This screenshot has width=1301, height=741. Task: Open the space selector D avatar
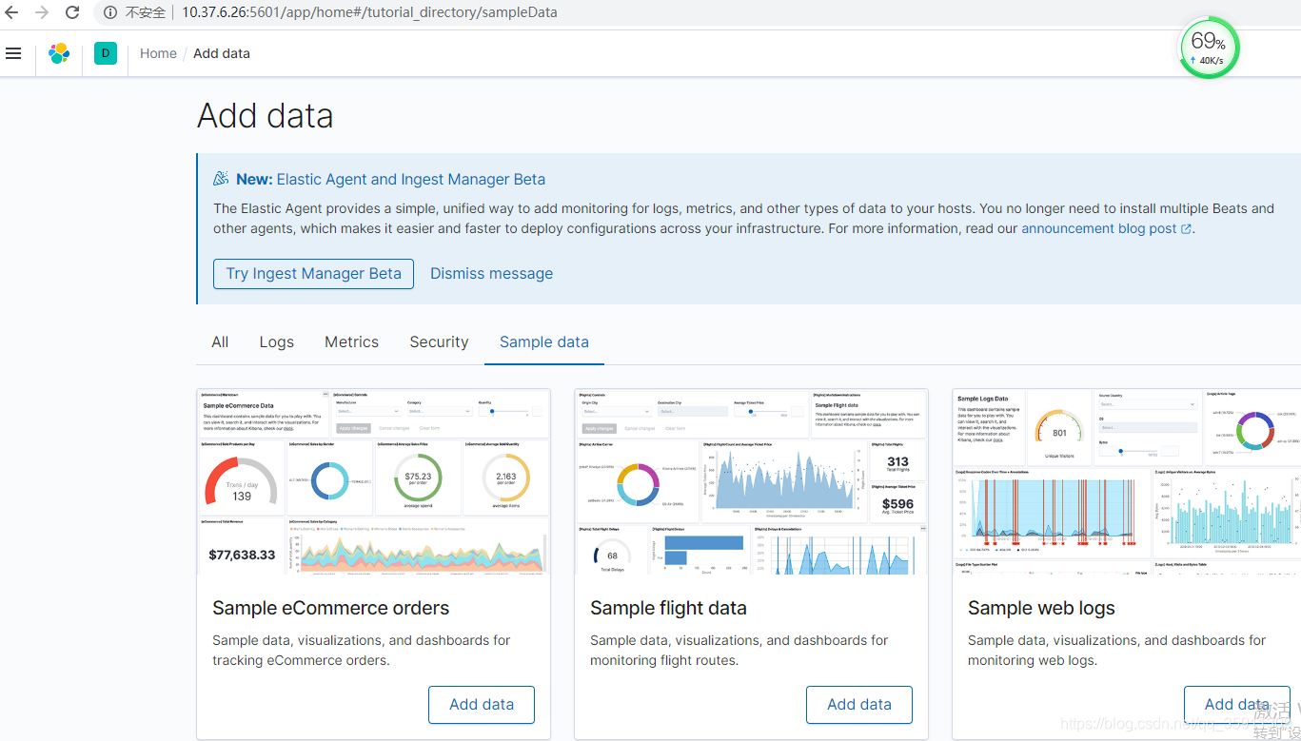[x=106, y=53]
